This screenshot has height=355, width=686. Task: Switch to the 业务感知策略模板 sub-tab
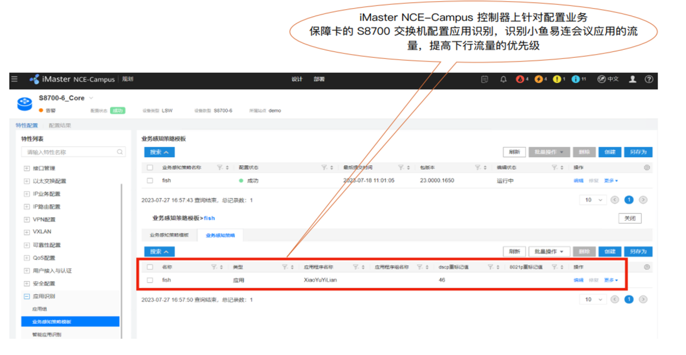pos(169,235)
